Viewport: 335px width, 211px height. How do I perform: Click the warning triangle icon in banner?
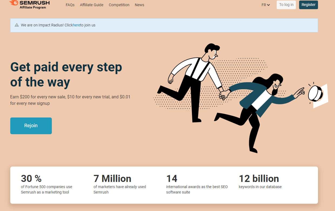(x=16, y=25)
